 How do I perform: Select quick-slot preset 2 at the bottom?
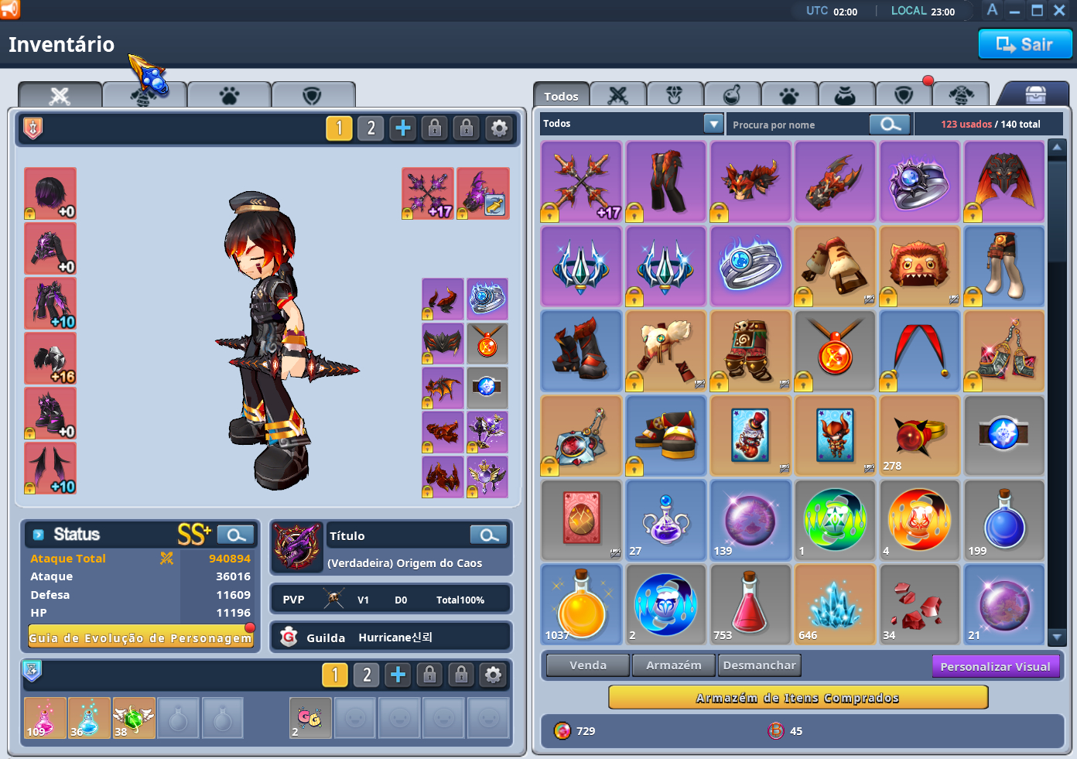pyautogui.click(x=367, y=675)
